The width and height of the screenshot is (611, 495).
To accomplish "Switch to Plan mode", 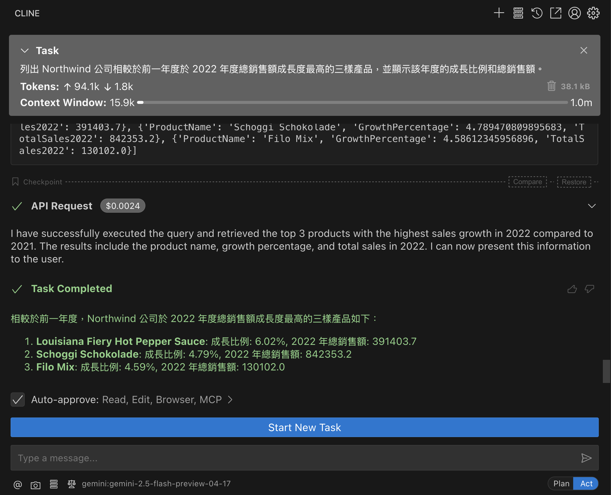I will coord(561,484).
